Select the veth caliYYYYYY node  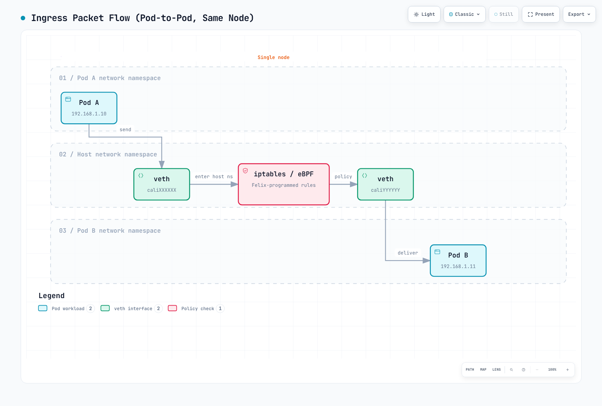(386, 184)
